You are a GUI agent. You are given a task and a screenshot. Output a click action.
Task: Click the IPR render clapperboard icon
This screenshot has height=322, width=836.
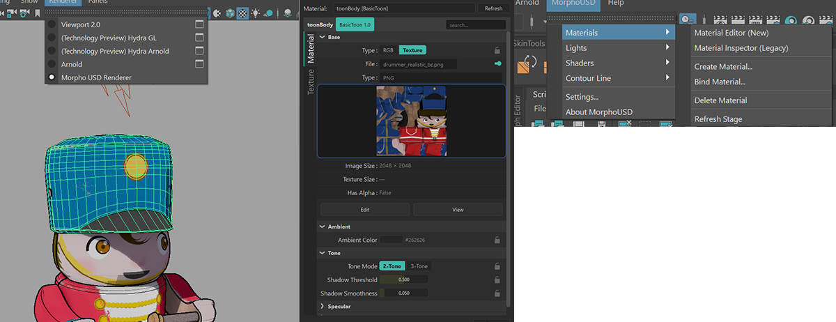tap(755, 20)
